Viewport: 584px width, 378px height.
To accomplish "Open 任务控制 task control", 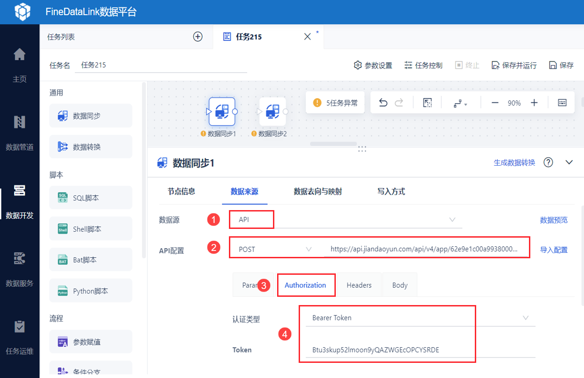I will pos(423,65).
